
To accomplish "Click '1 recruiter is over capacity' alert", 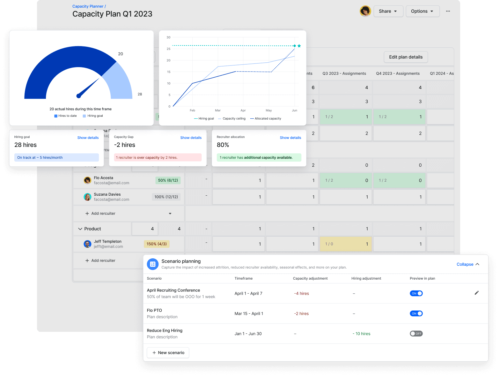I will pyautogui.click(x=158, y=157).
